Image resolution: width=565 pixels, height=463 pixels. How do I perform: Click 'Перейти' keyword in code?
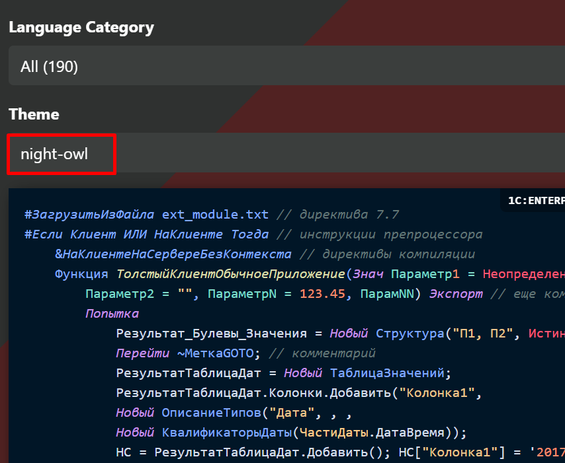[x=143, y=353]
